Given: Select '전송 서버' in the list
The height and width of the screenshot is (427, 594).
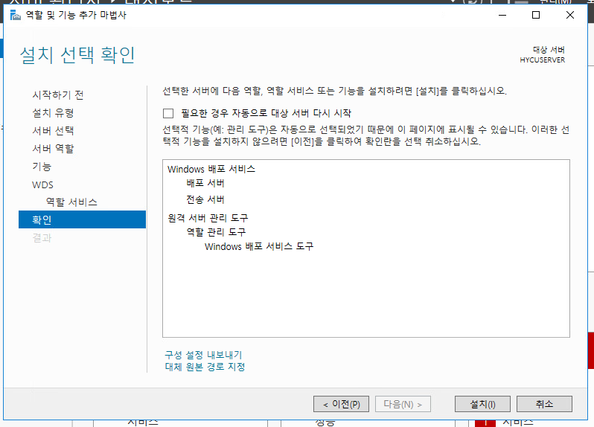Looking at the screenshot, I should point(205,199).
